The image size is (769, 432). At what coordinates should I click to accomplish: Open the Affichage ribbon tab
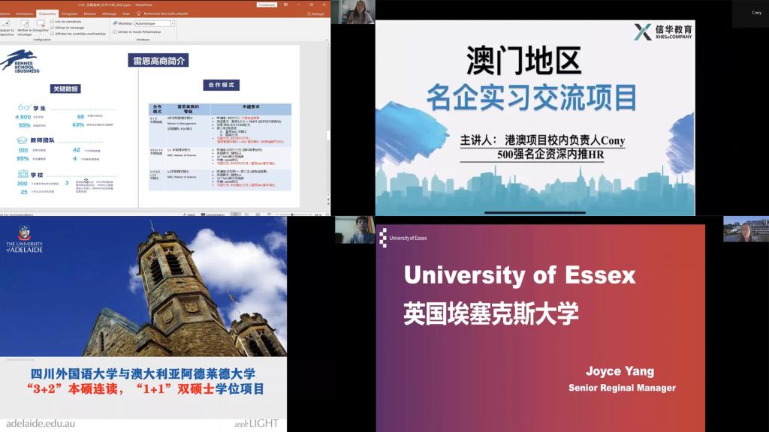tap(109, 13)
